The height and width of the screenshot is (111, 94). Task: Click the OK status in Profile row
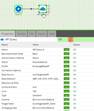tap(75, 66)
